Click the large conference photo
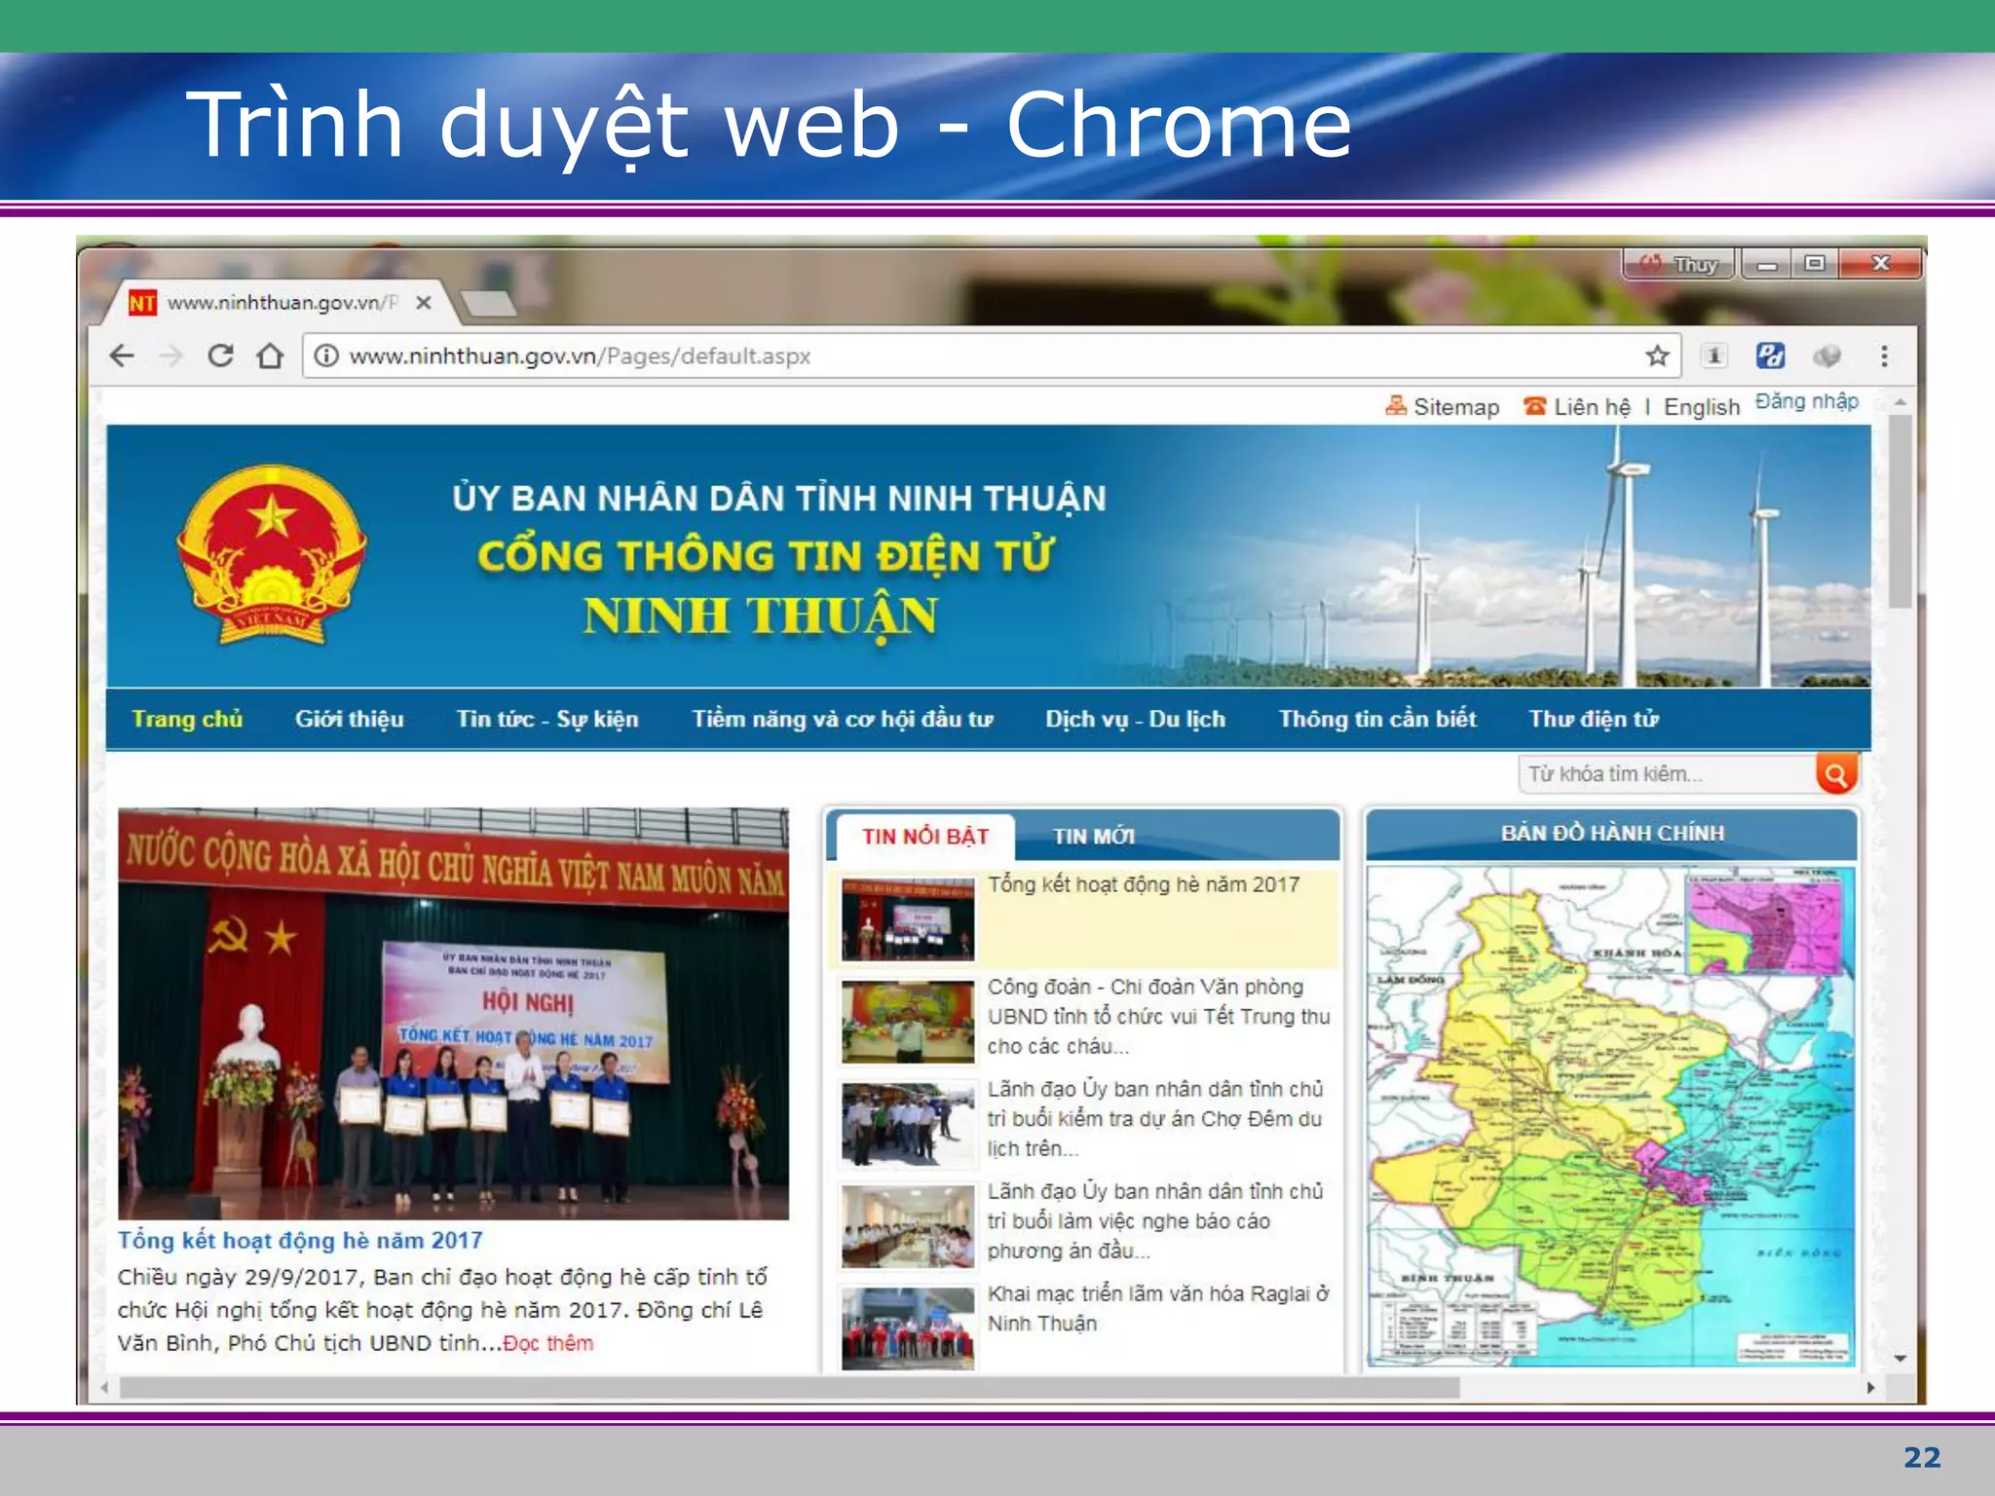This screenshot has height=1496, width=1995. [453, 1013]
